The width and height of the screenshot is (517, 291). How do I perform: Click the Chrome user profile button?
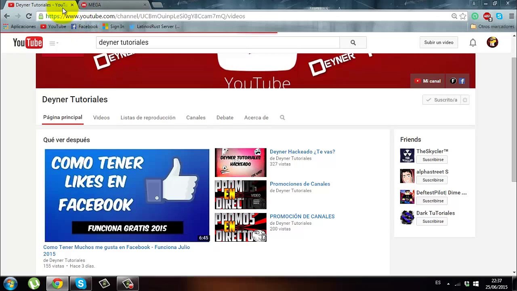[x=474, y=4]
